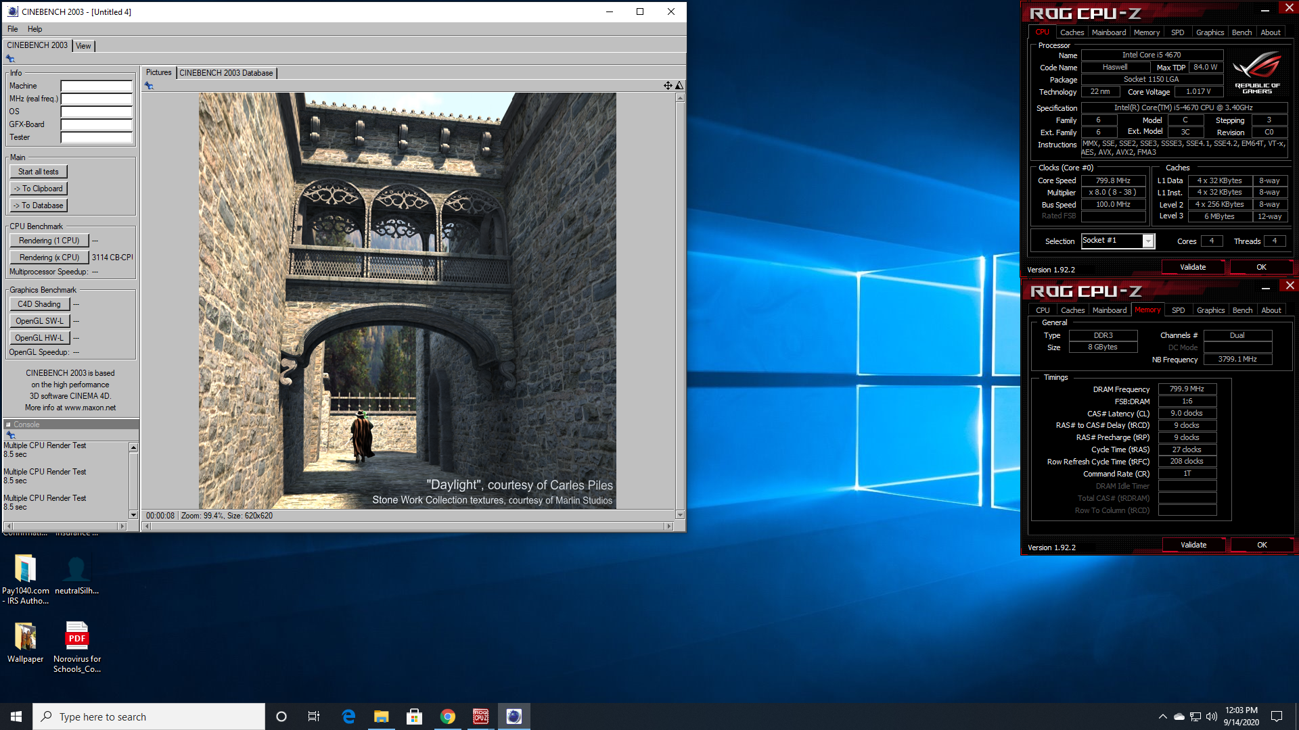This screenshot has width=1299, height=730.
Task: Click the Machine input field
Action: 97,86
